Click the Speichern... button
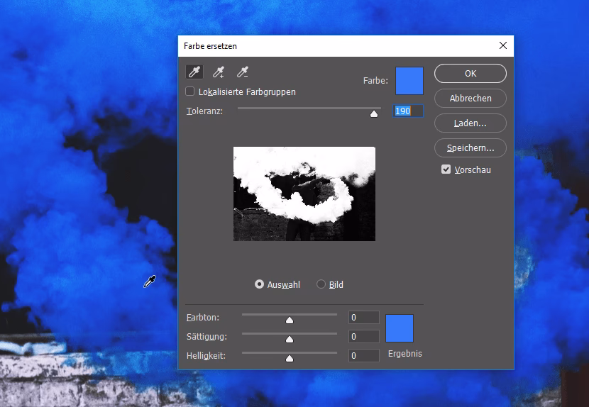 coord(470,147)
